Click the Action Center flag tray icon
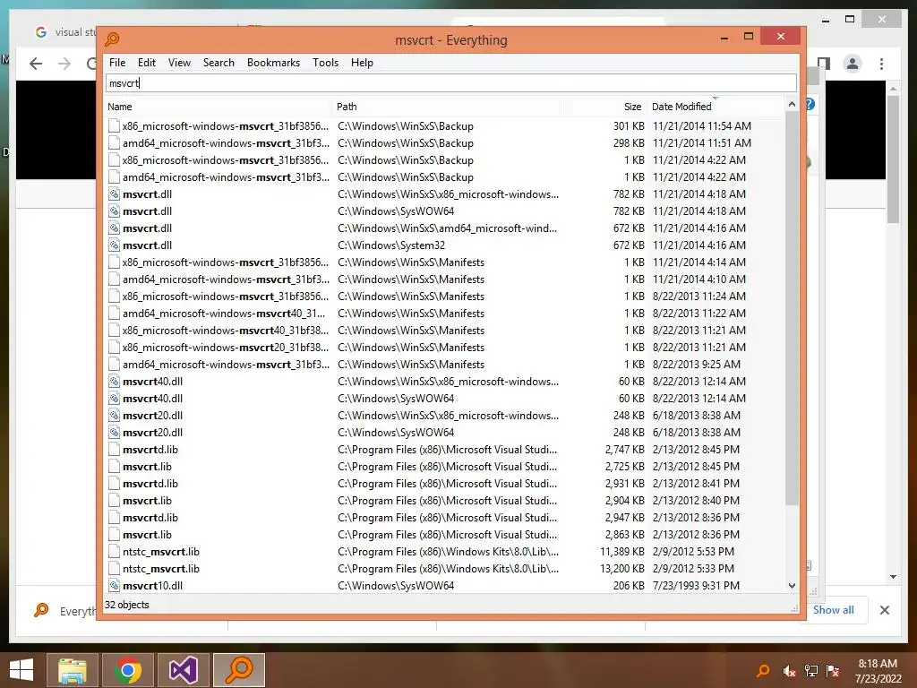This screenshot has height=688, width=917. pos(833,671)
